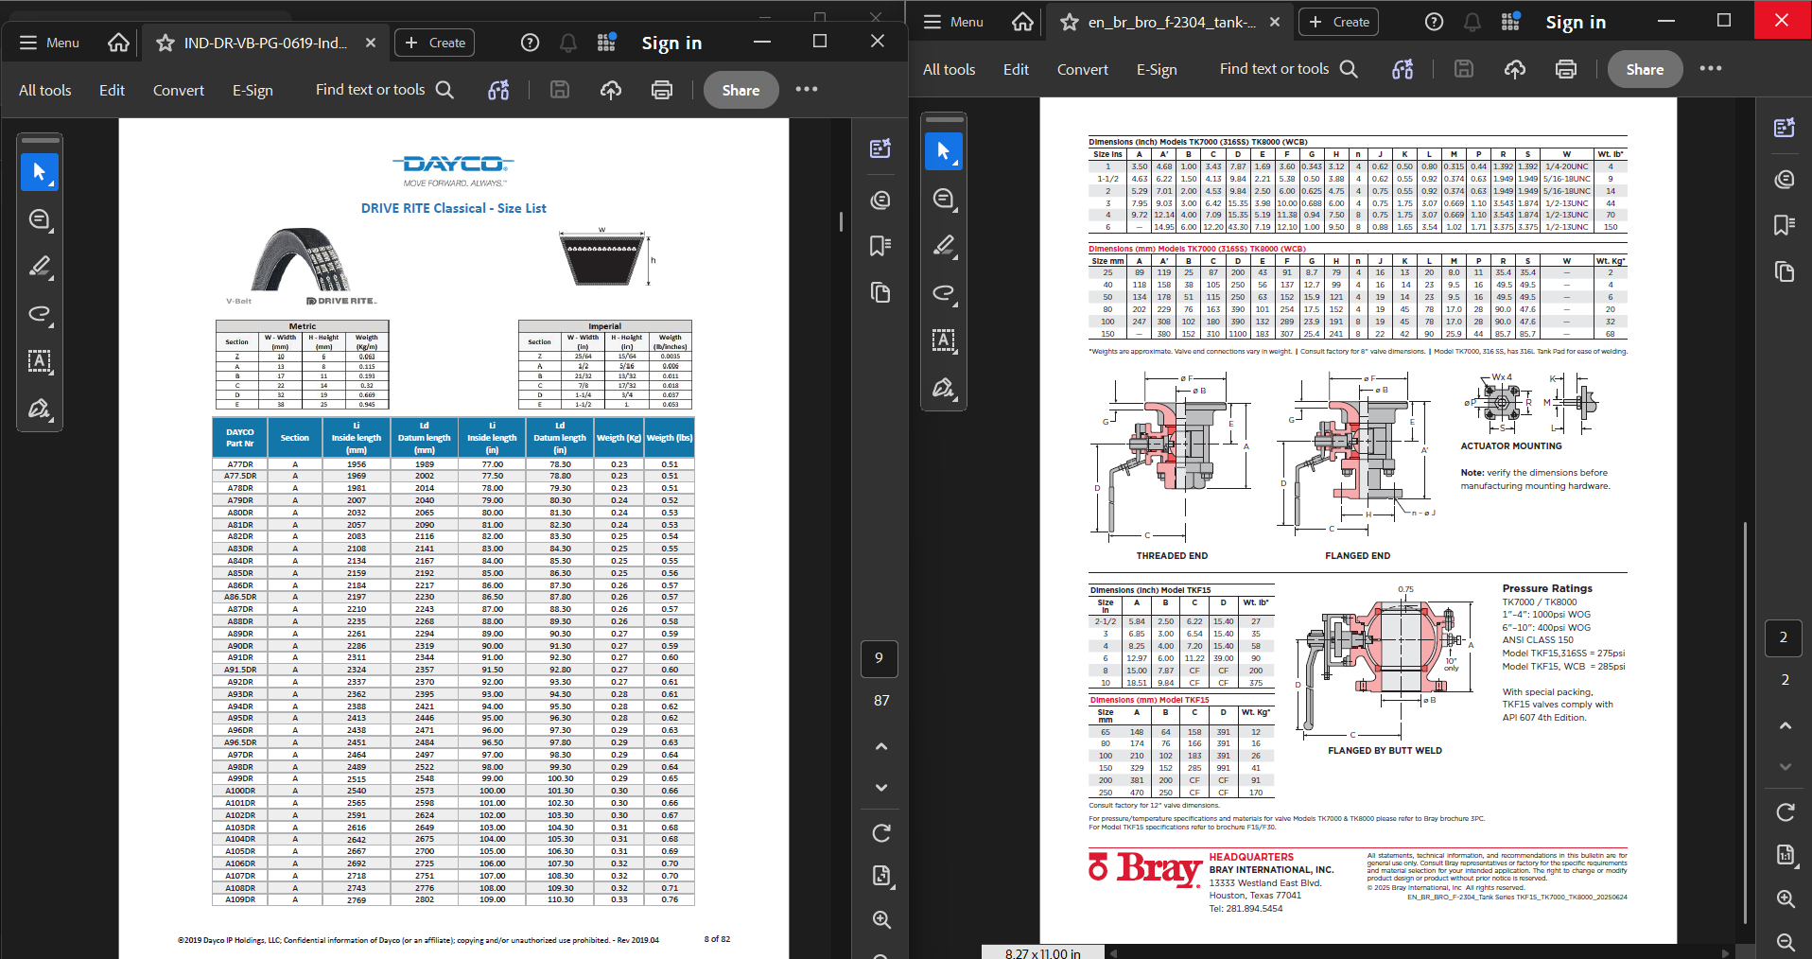
Task: Choose Add text box tool in right window
Action: (x=944, y=340)
